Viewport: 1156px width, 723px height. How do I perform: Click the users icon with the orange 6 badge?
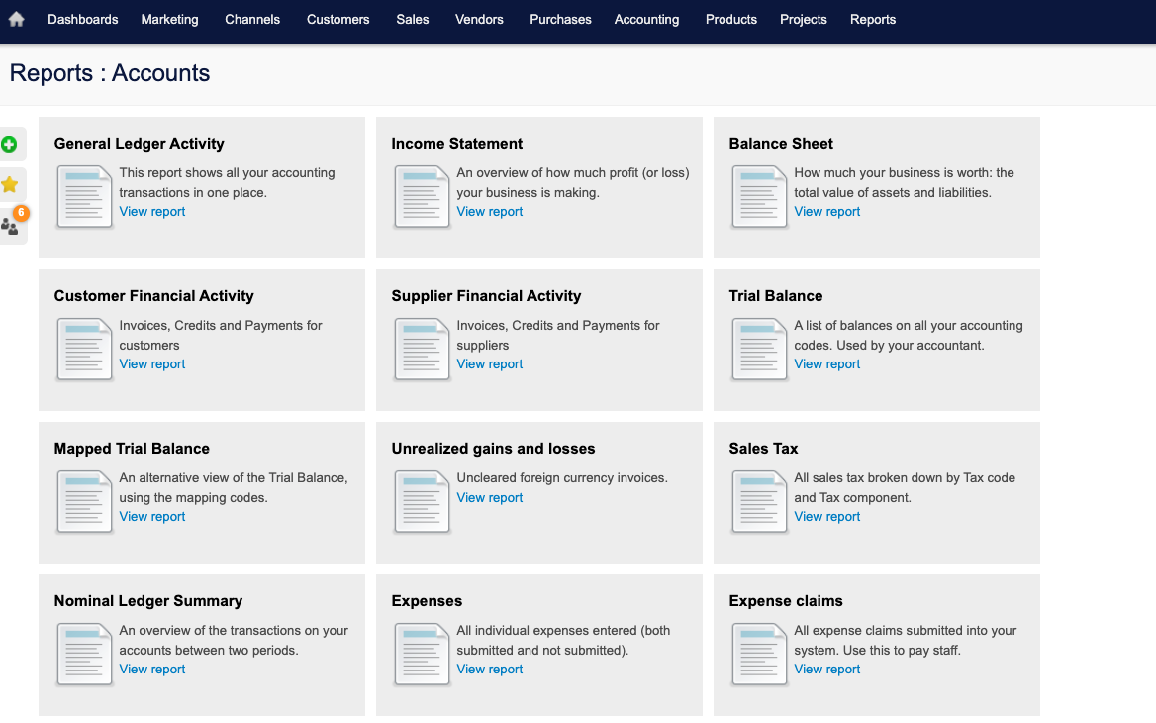tap(11, 225)
